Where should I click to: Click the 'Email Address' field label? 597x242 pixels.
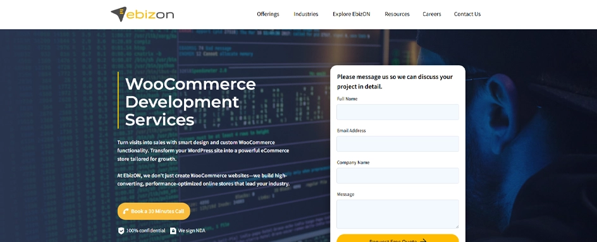coord(352,131)
